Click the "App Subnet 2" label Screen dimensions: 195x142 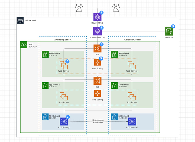124,85
